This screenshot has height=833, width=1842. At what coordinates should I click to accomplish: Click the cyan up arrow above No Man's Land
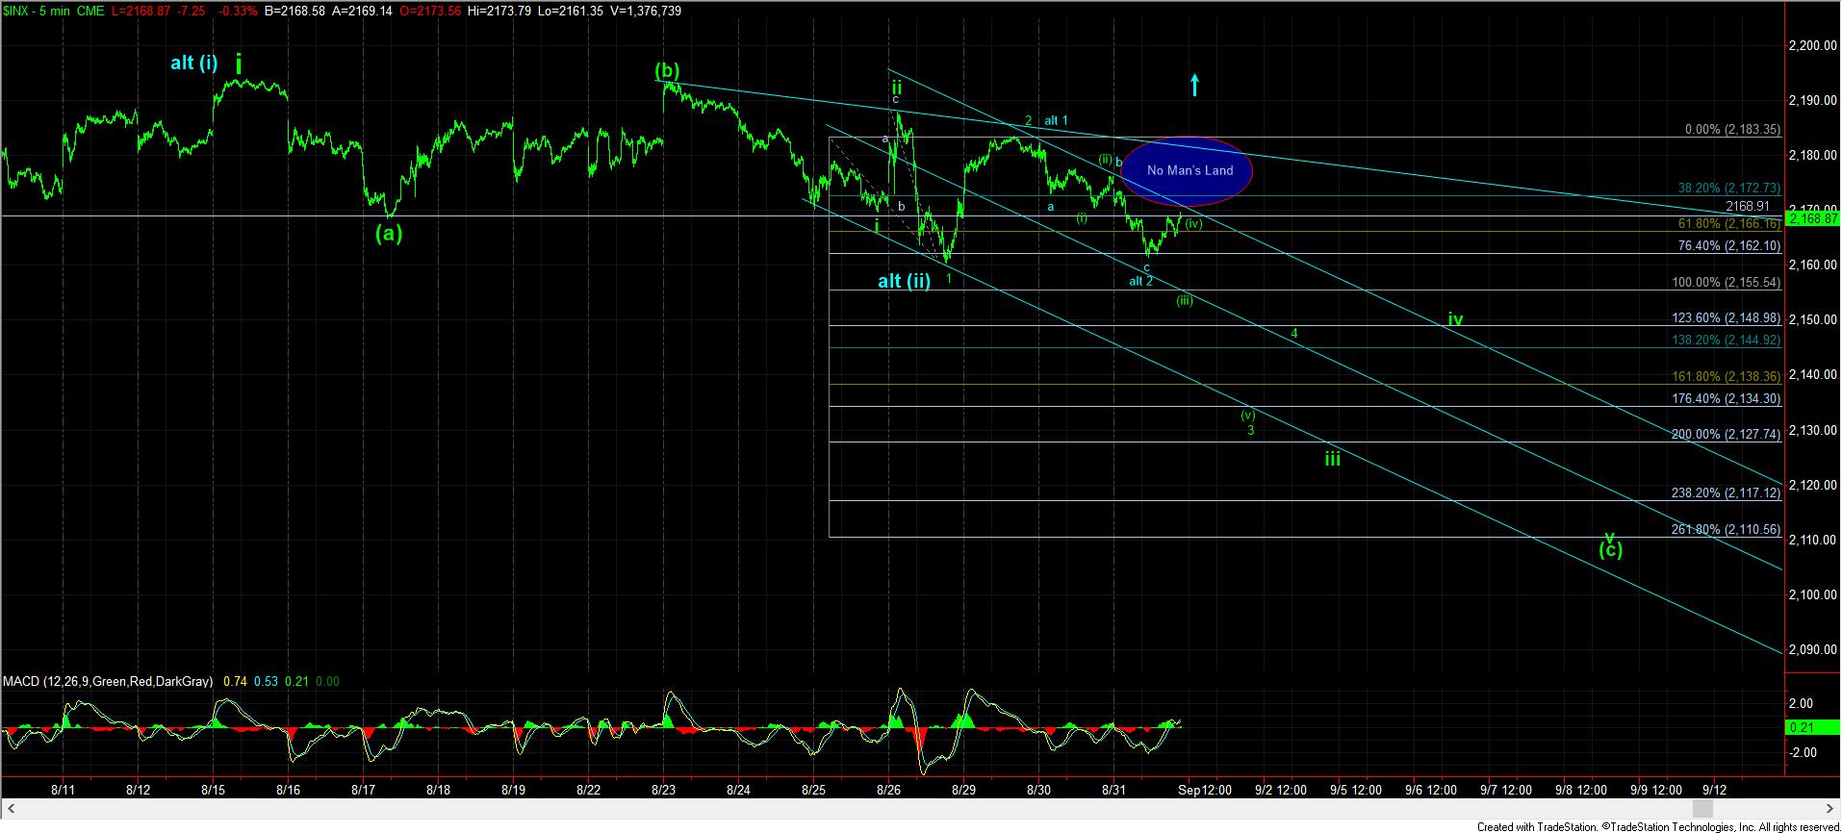1194,85
